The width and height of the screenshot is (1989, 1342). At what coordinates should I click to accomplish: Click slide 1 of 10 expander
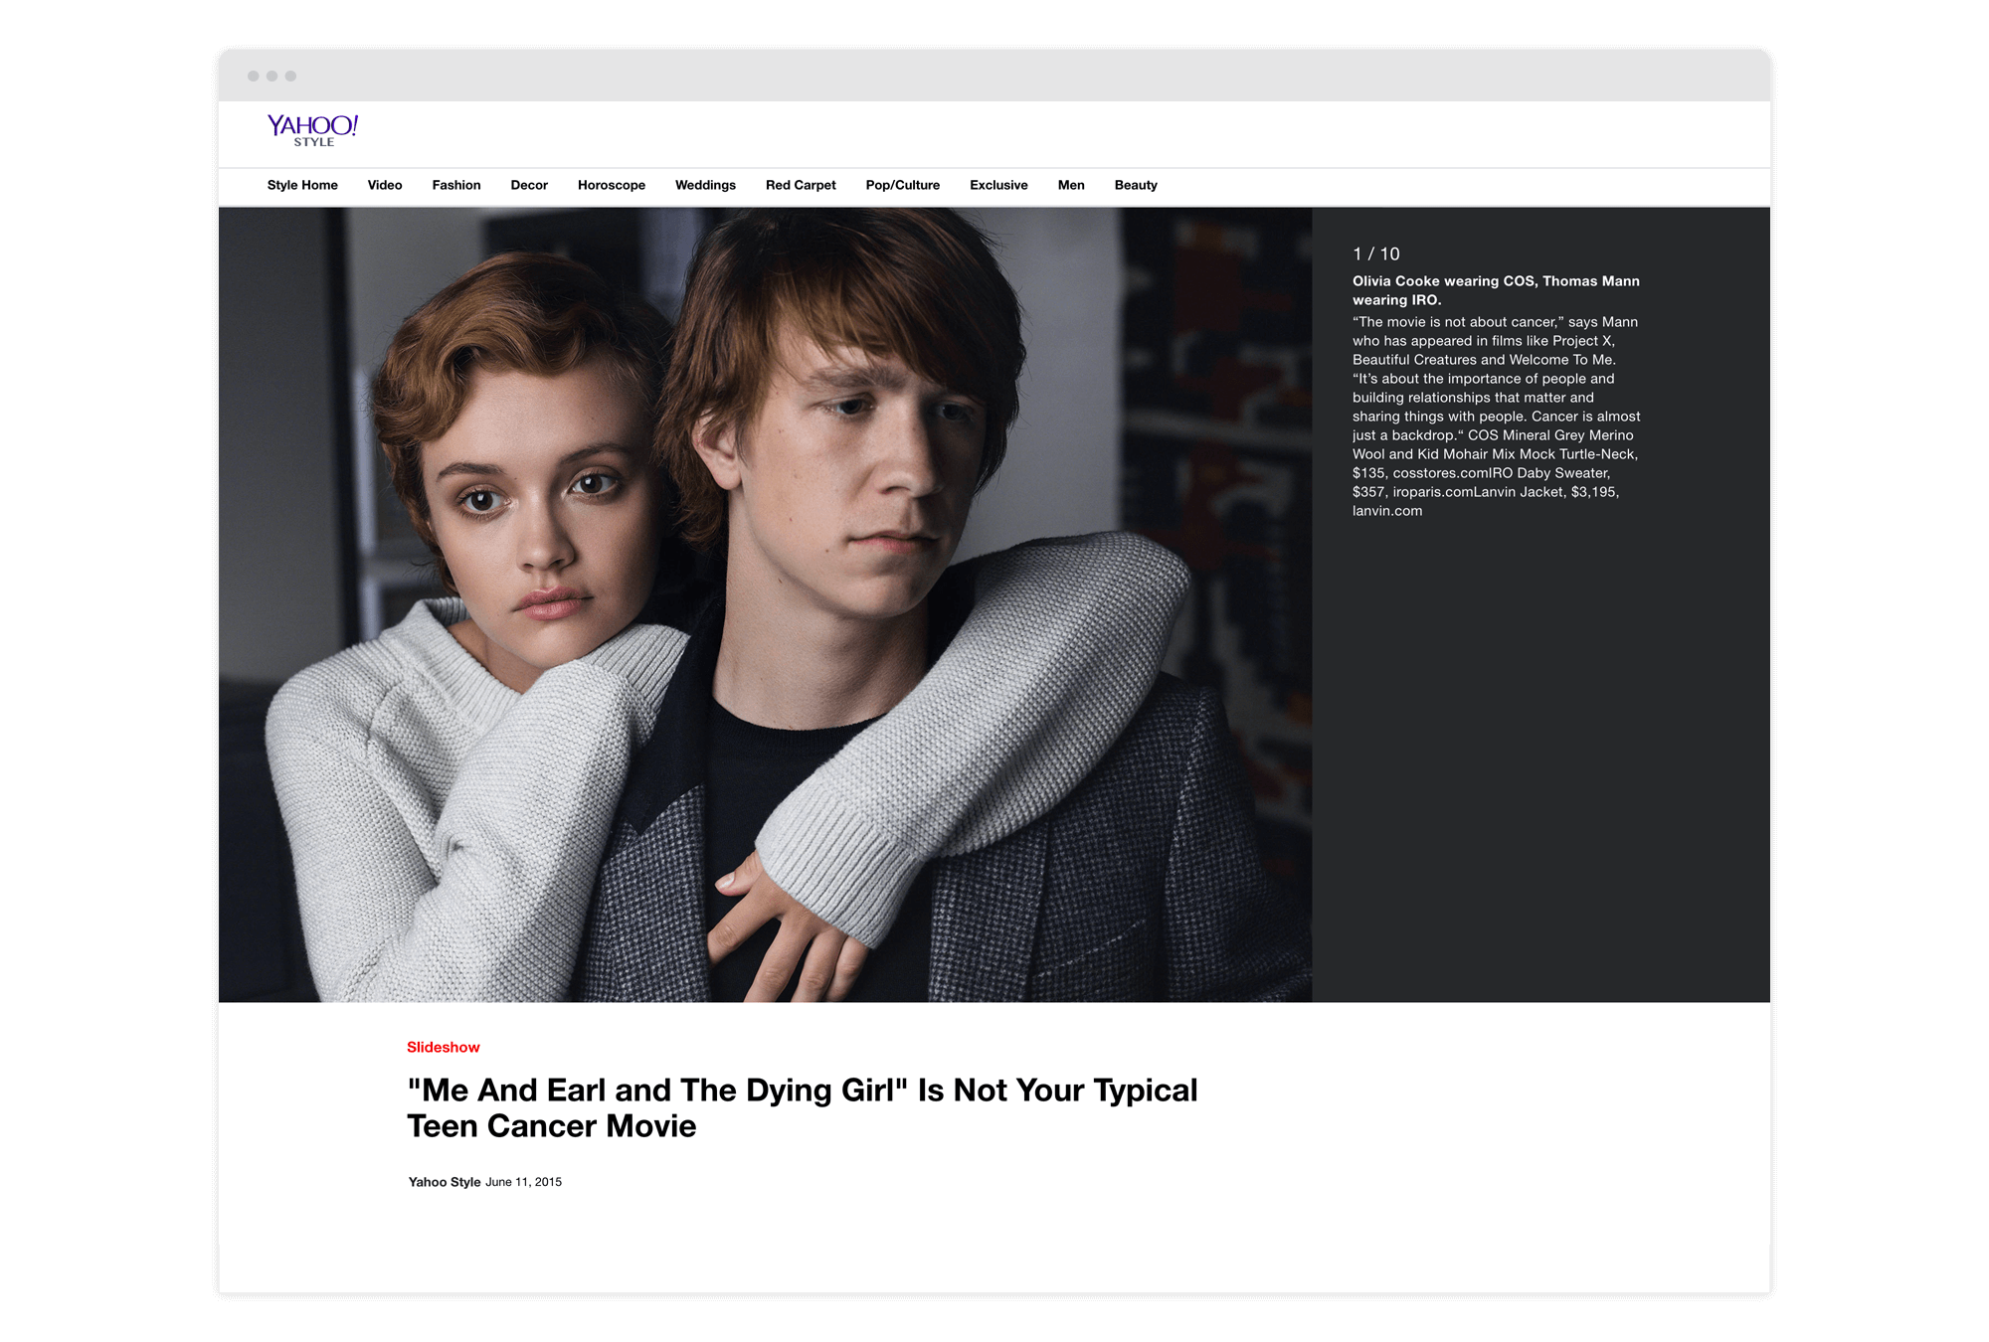tap(1372, 252)
